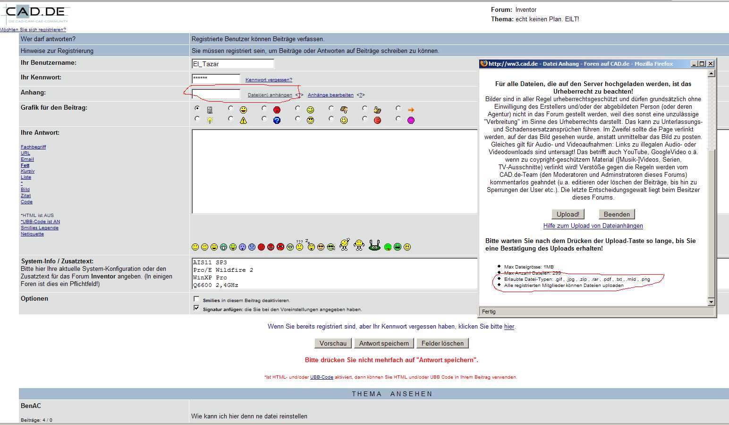Viewport: 729px width, 425px height.
Task: Click the Email formatting link
Action: pos(27,159)
